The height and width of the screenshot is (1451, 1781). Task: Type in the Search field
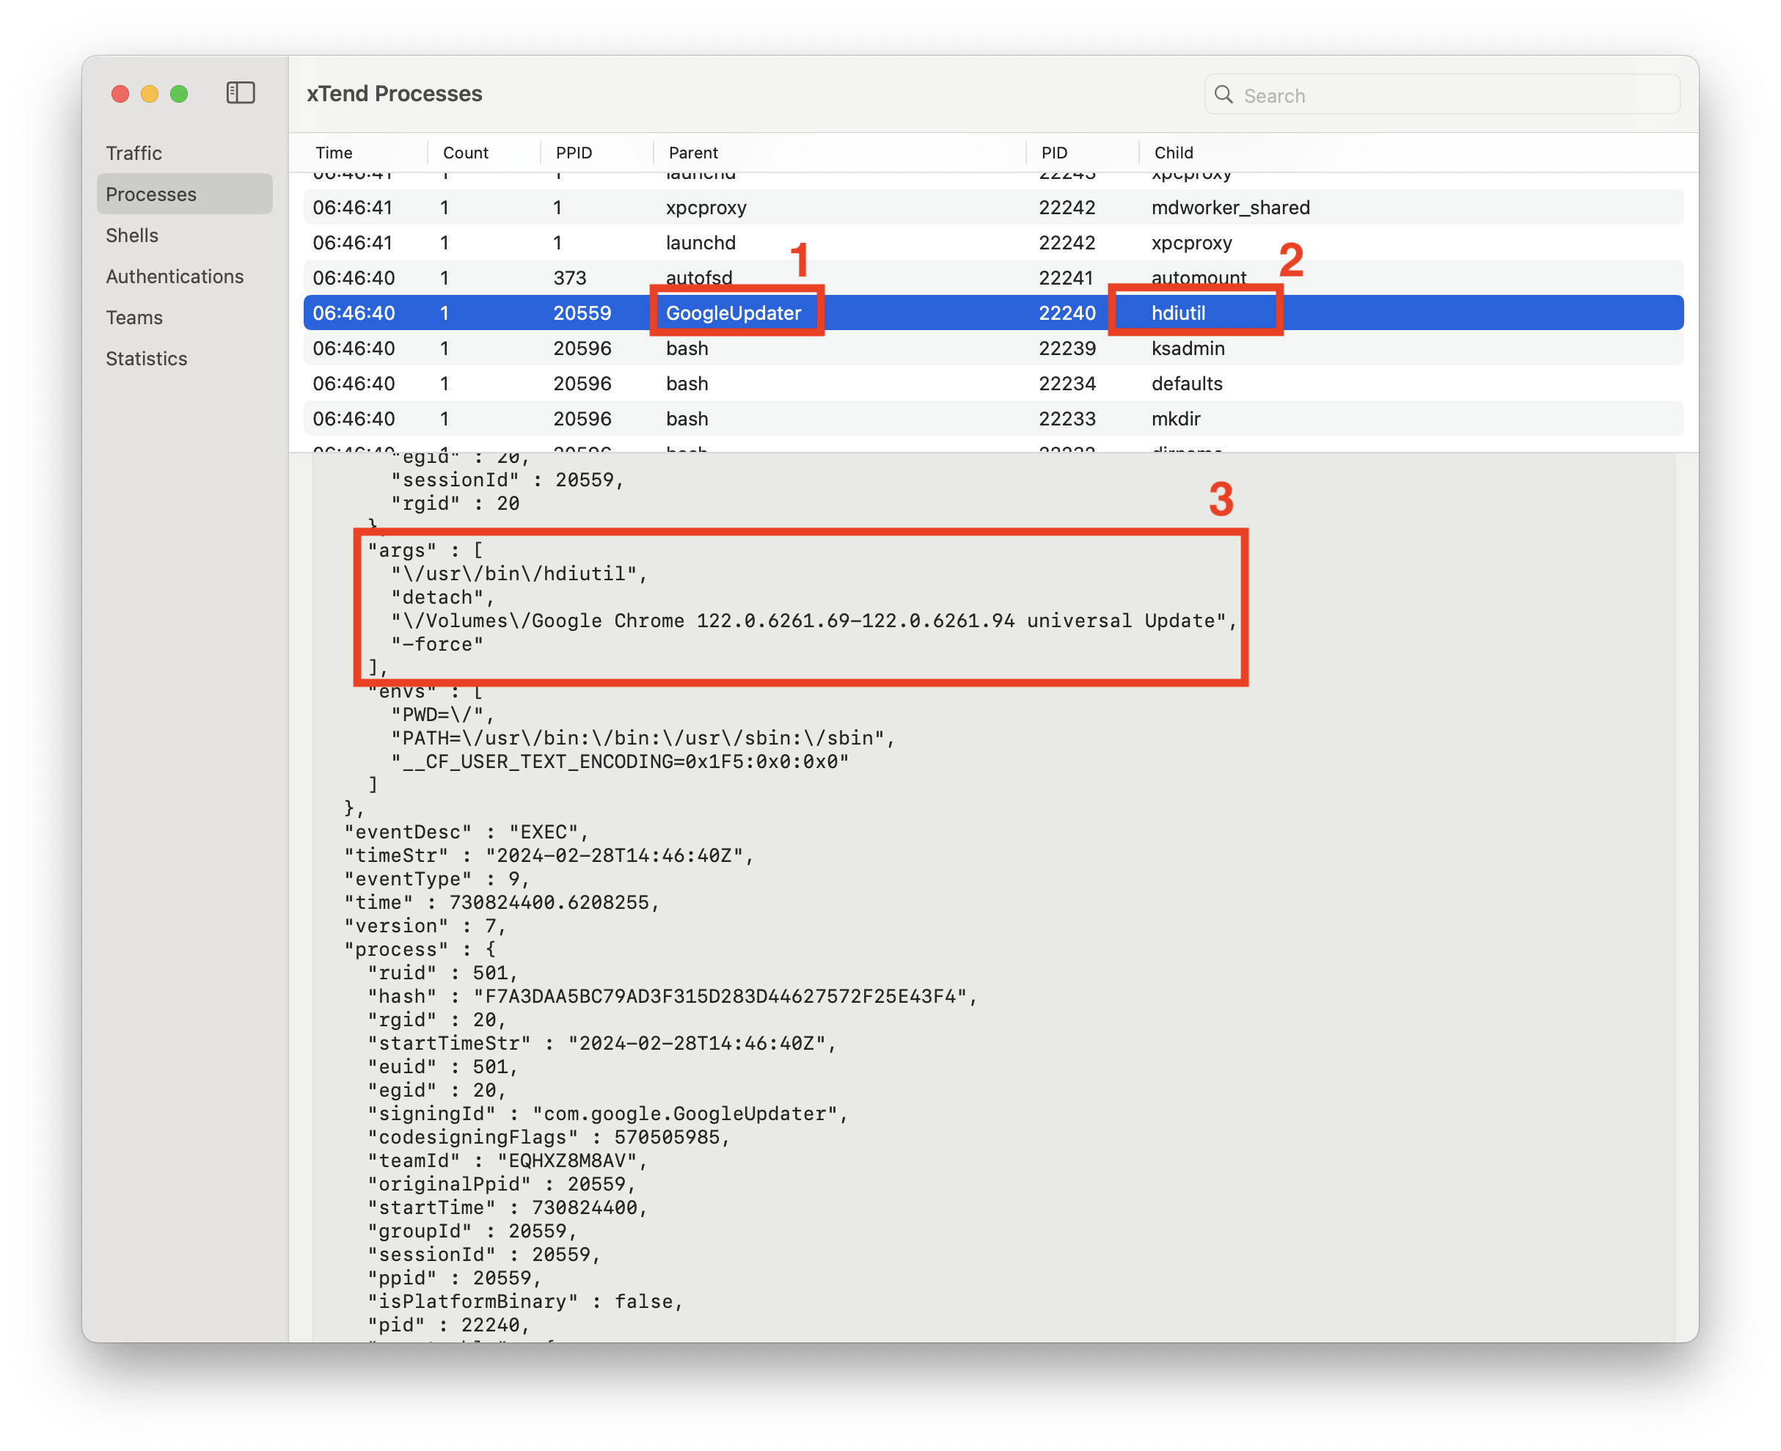pos(1455,95)
